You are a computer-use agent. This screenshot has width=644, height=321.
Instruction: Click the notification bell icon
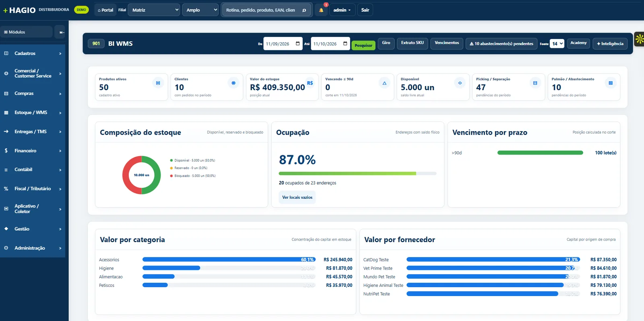click(x=321, y=10)
